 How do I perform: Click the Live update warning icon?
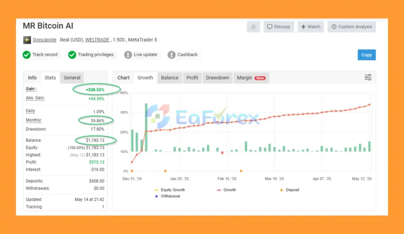[x=128, y=55]
